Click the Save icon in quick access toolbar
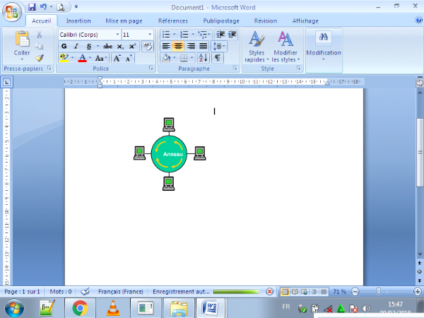 pyautogui.click(x=32, y=7)
